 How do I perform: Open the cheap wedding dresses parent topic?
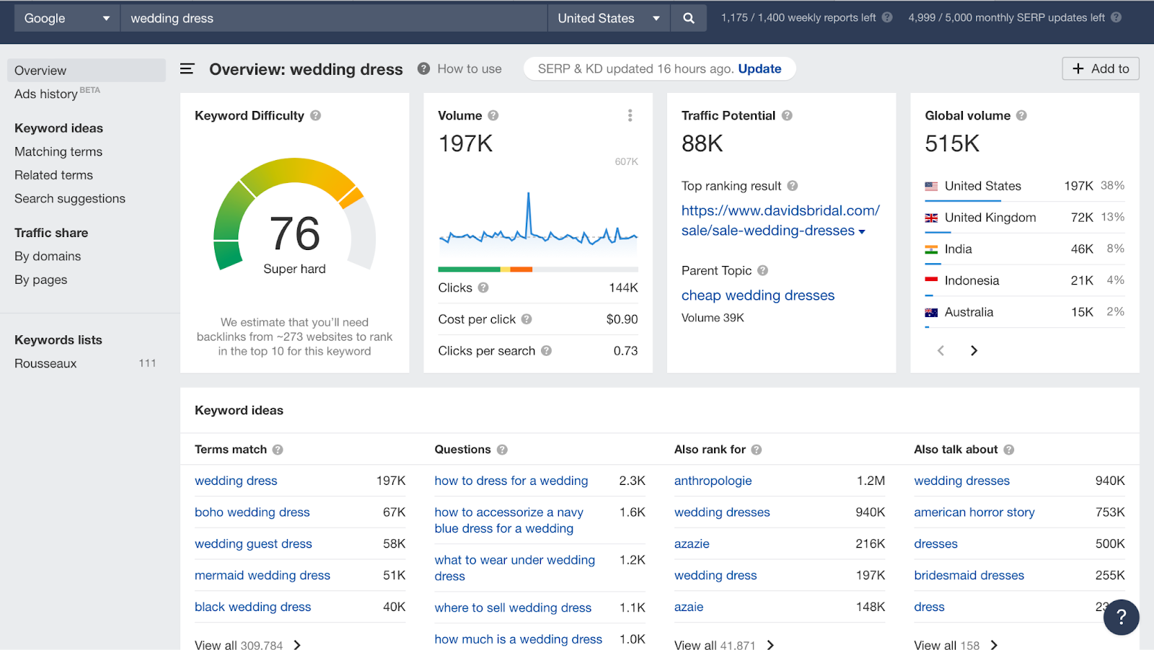(x=757, y=295)
